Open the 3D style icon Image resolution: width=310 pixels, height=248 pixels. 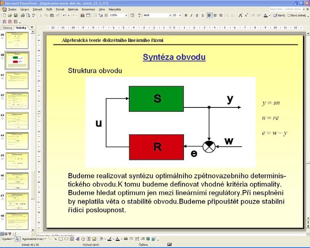coord(153,239)
